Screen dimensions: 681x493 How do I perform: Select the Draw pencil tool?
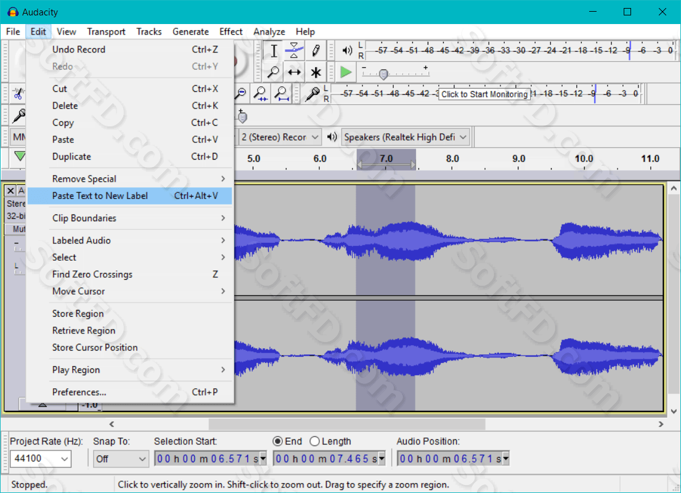[x=316, y=51]
